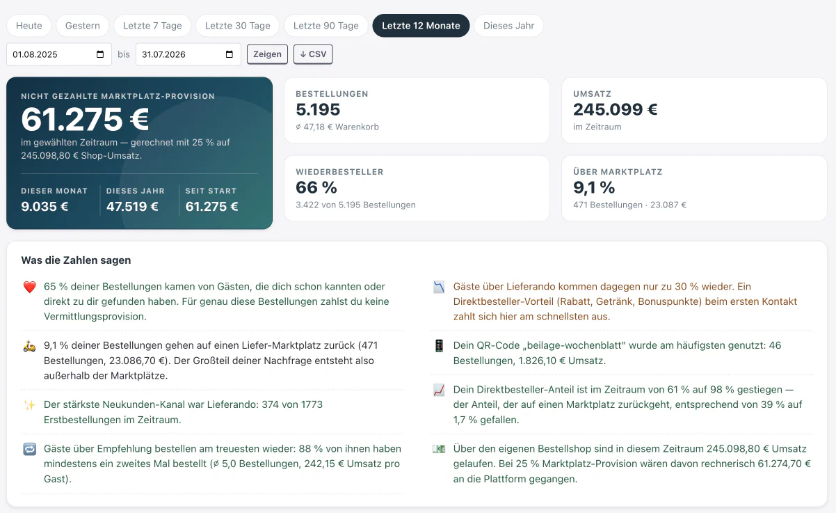
Task: Open the end date calendar picker icon
Action: (x=230, y=54)
